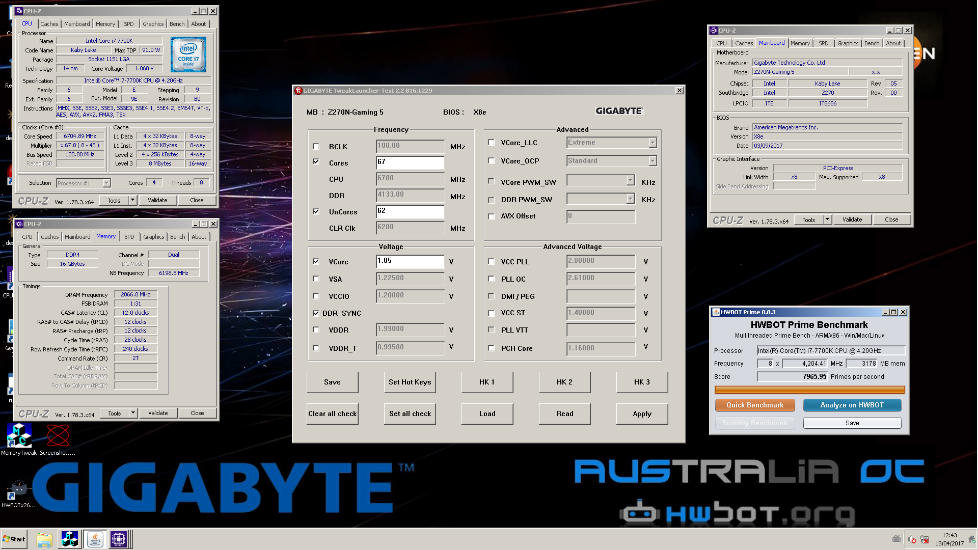Toggle the DDR_SYNC checkbox
Screen dimensions: 978x550
click(316, 313)
